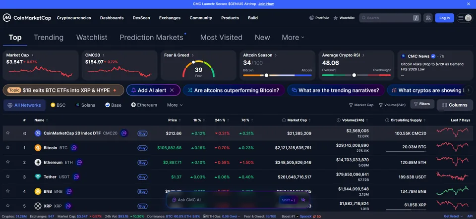Star BNB to add to watchlist
The width and height of the screenshot is (476, 219).
coord(8,191)
